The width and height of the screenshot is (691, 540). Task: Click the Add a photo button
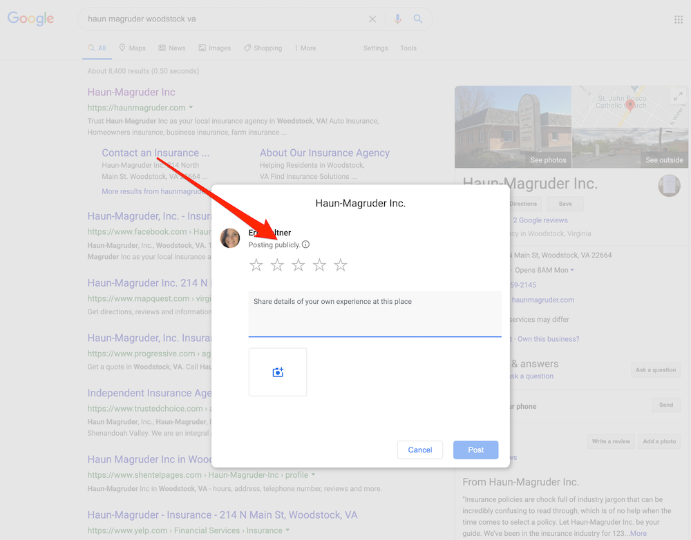(x=659, y=441)
